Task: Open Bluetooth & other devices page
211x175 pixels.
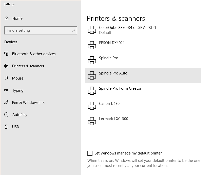Action: (34, 54)
